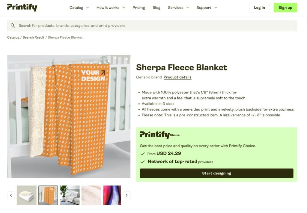Click the right arrow on the thumbnail carousel
Image resolution: width=307 pixels, height=213 pixels.
(x=126, y=195)
